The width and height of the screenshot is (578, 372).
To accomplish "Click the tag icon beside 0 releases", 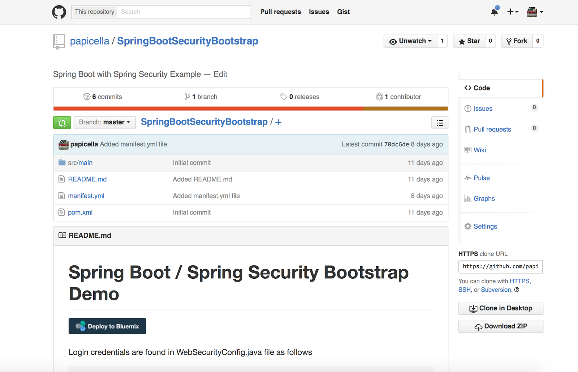I will [x=284, y=97].
